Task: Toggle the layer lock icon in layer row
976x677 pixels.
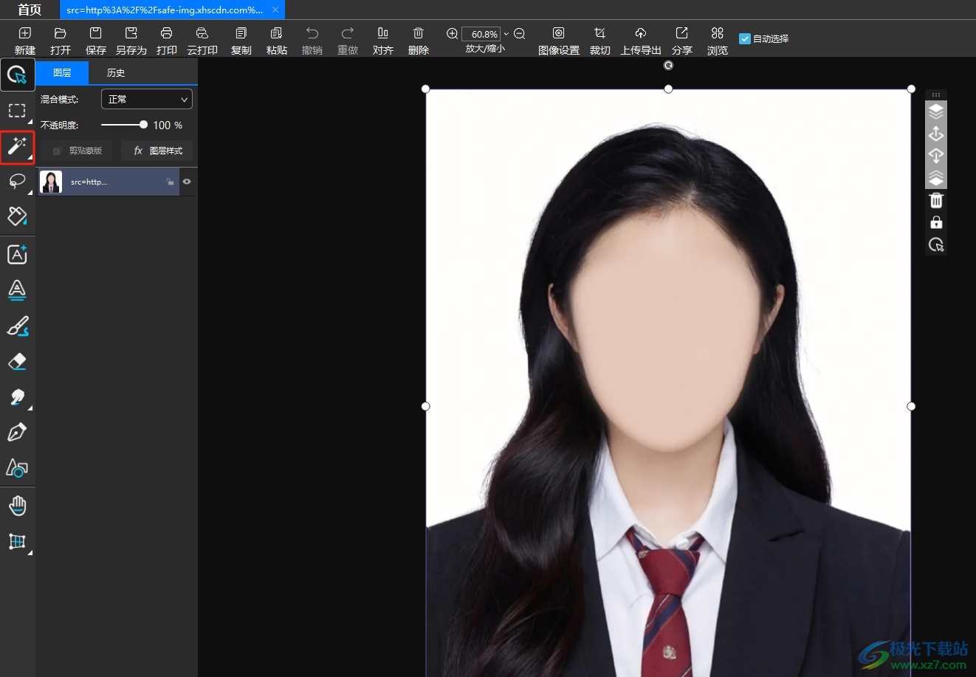Action: [170, 182]
